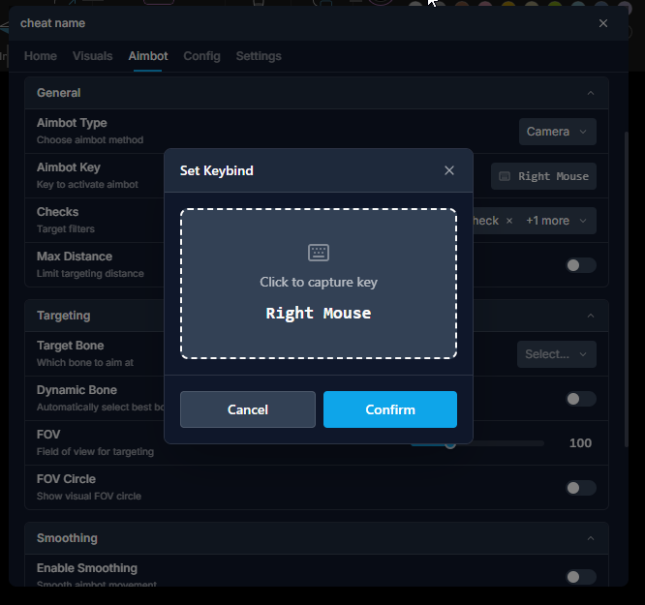Open the Target Bone Select dropdown
Viewport: 645px width, 605px height.
557,354
